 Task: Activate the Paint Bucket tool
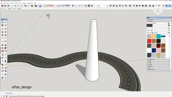tap(2, 25)
